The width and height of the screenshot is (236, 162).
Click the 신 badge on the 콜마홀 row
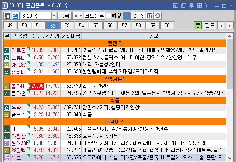[x=7, y=93]
